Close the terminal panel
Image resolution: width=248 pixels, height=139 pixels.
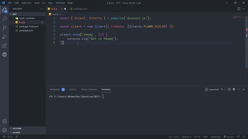[x=244, y=89]
